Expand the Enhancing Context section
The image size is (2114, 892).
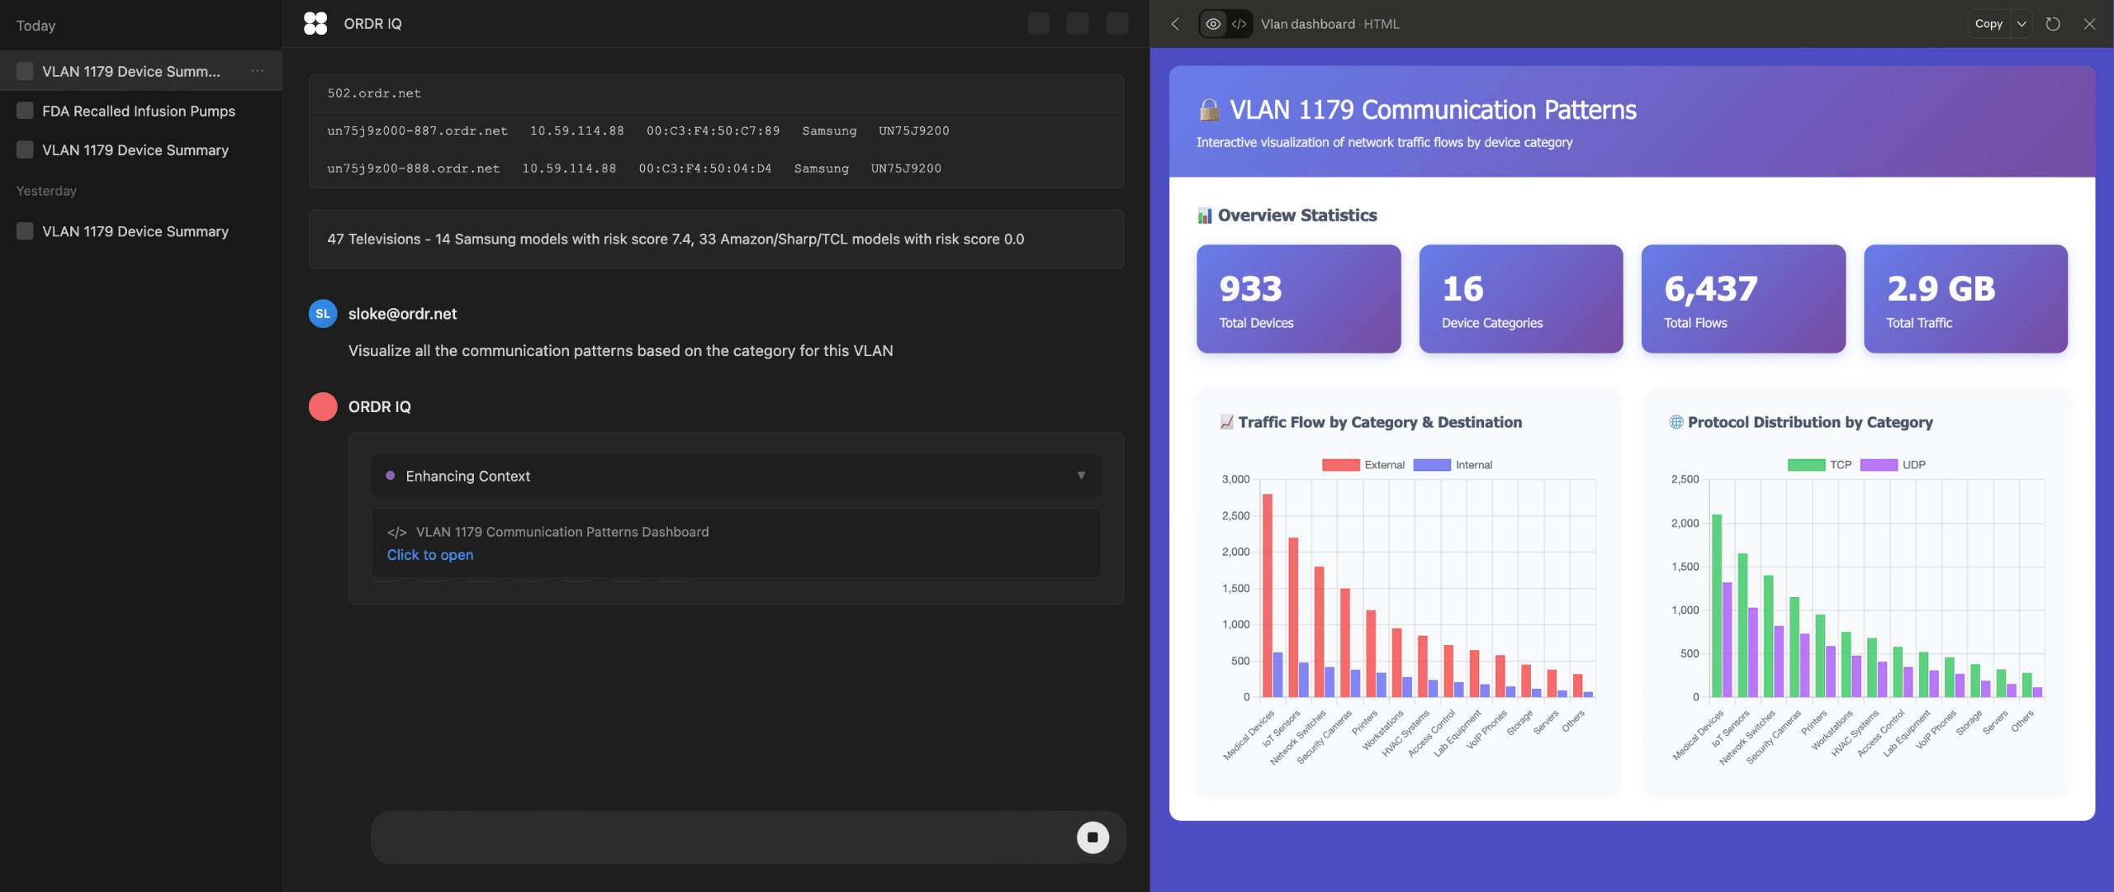(1081, 476)
